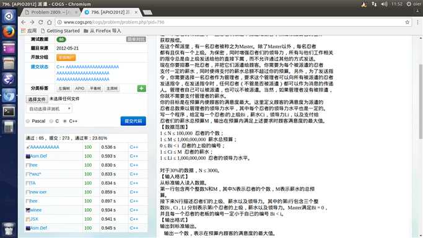Click the APIO category tag
423x238 pixels.
pos(80,89)
